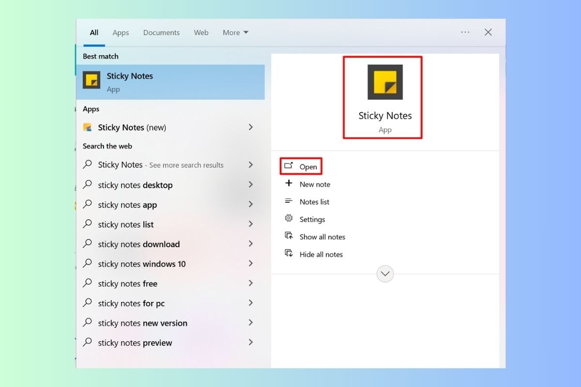Click 'sticky notes desktop' suggestion text
This screenshot has width=581, height=387.
point(135,185)
